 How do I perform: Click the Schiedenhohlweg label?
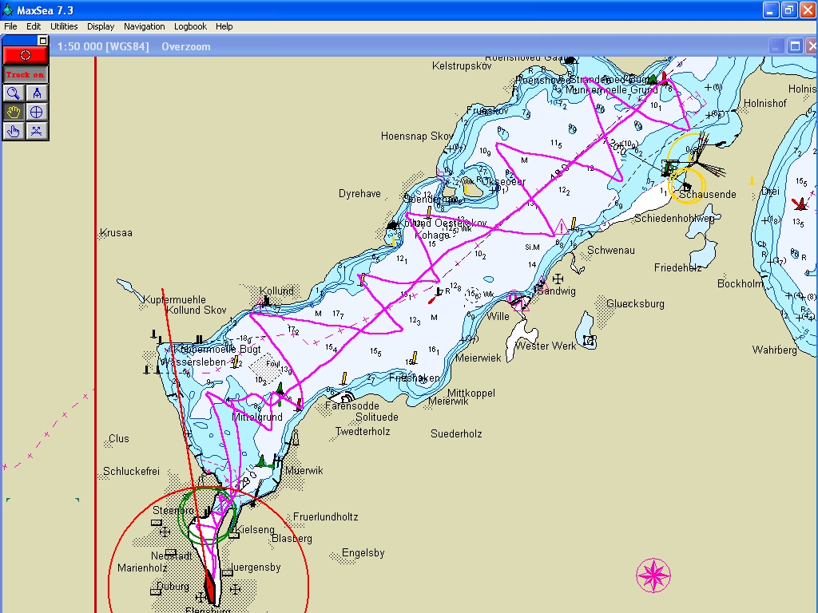(674, 219)
